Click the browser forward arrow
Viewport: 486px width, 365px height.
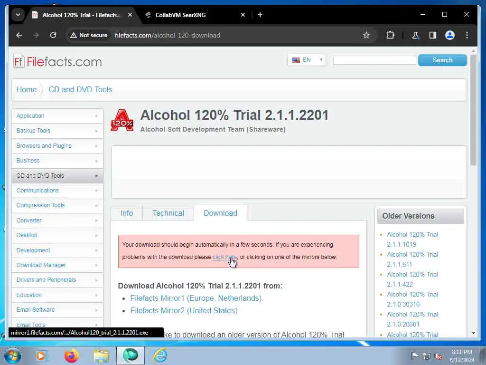(36, 35)
